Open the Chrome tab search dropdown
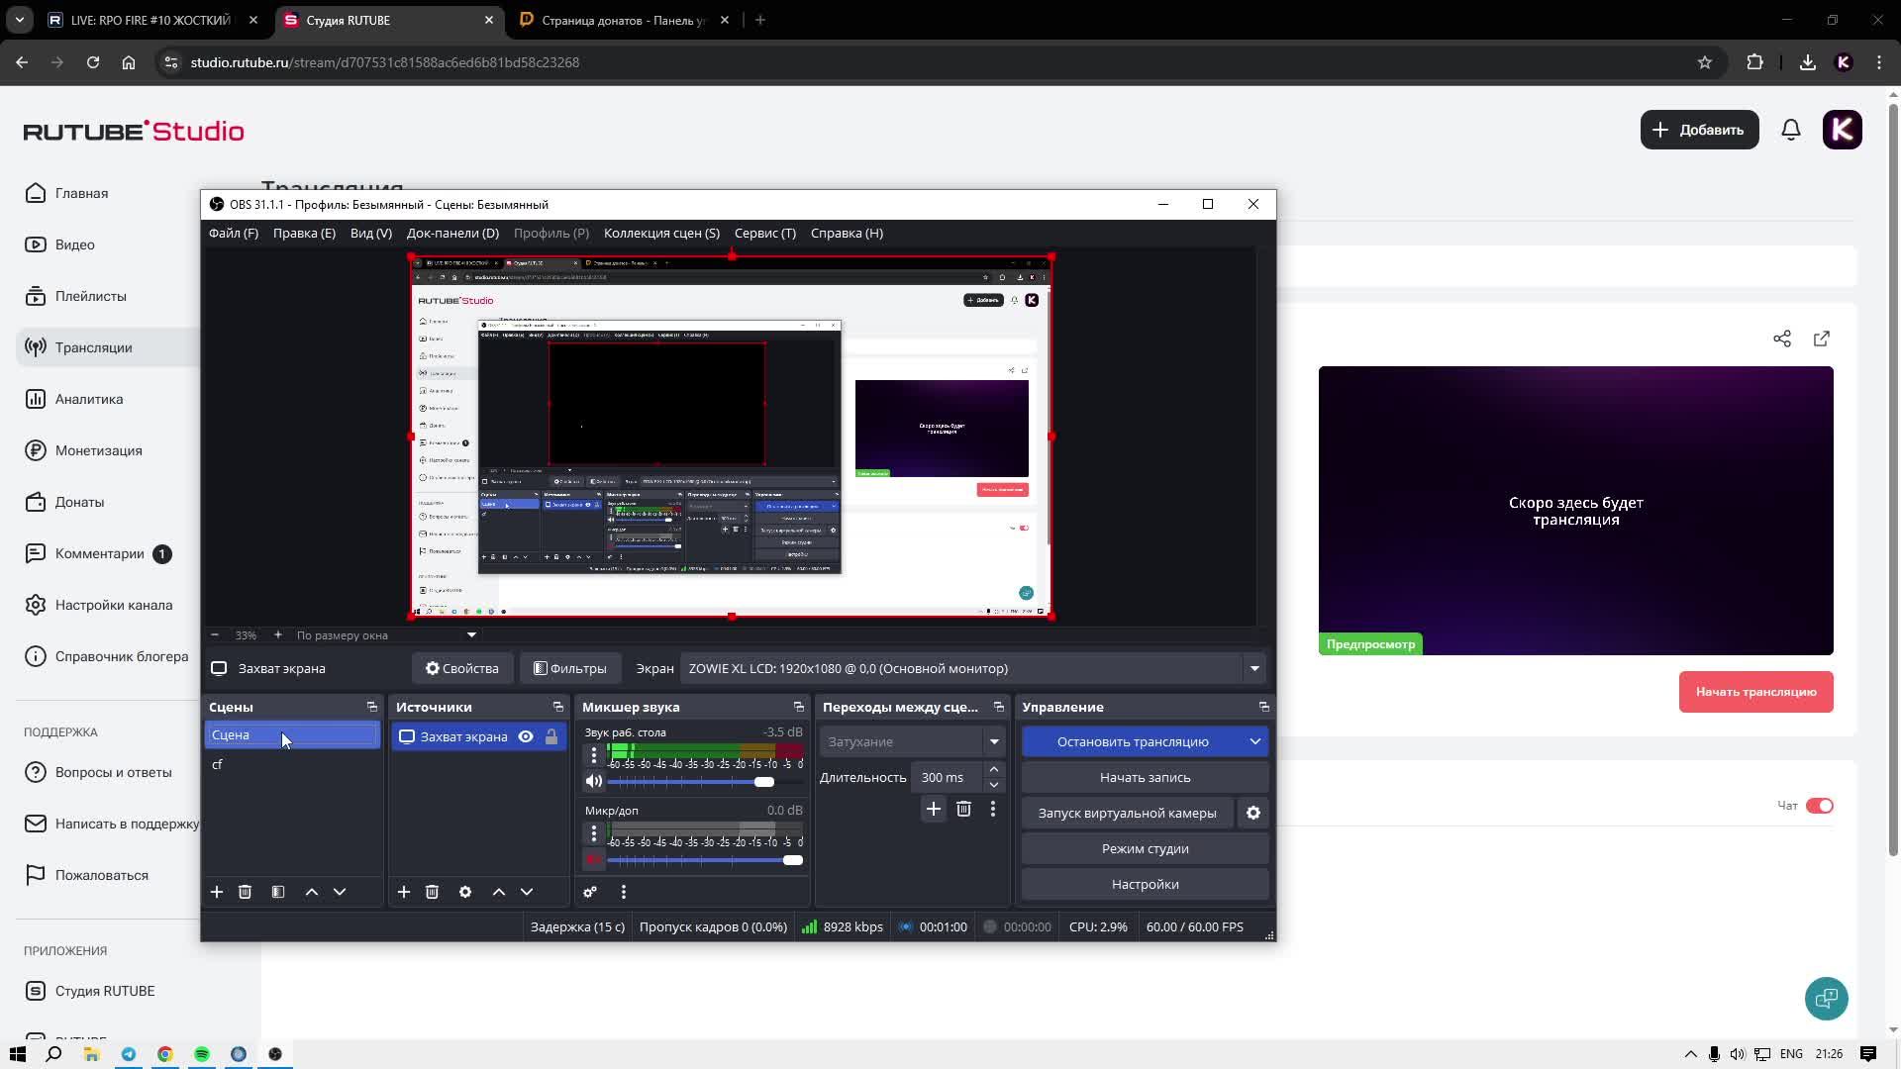Image resolution: width=1901 pixels, height=1069 pixels. point(20,20)
